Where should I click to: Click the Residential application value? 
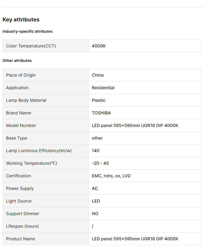pos(103,88)
